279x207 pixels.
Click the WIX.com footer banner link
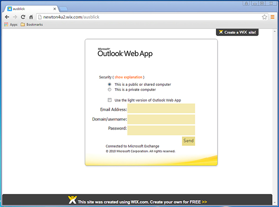pos(142,202)
